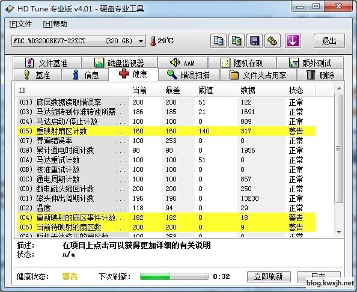The height and width of the screenshot is (292, 357).
Task: Select row (0B) 校准重试计数
Action: click(x=166, y=169)
